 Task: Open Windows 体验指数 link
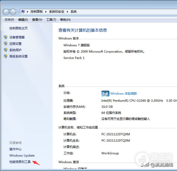pos(124,93)
